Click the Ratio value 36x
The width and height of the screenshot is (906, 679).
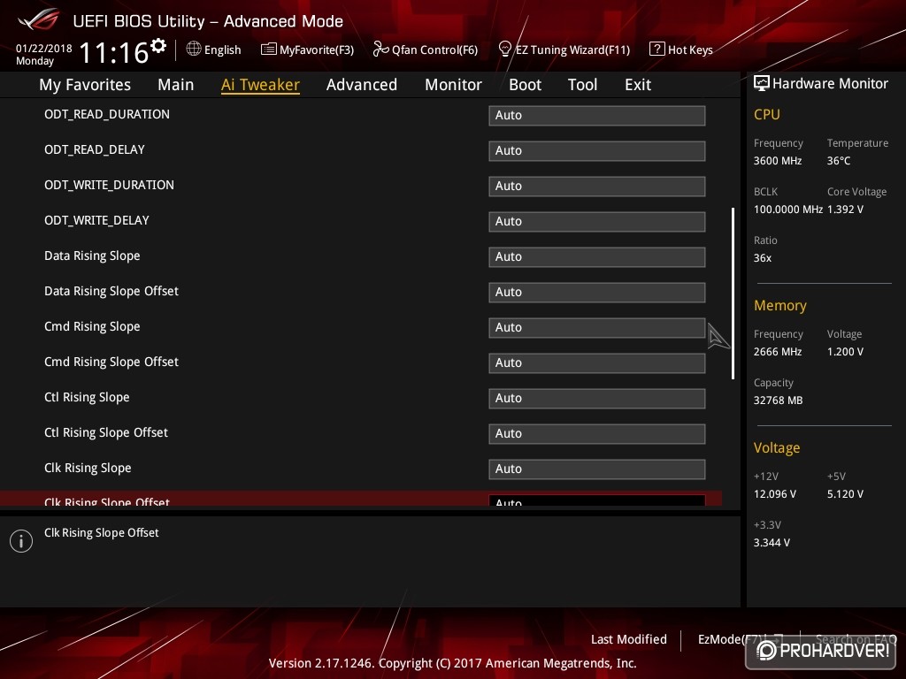tap(763, 258)
